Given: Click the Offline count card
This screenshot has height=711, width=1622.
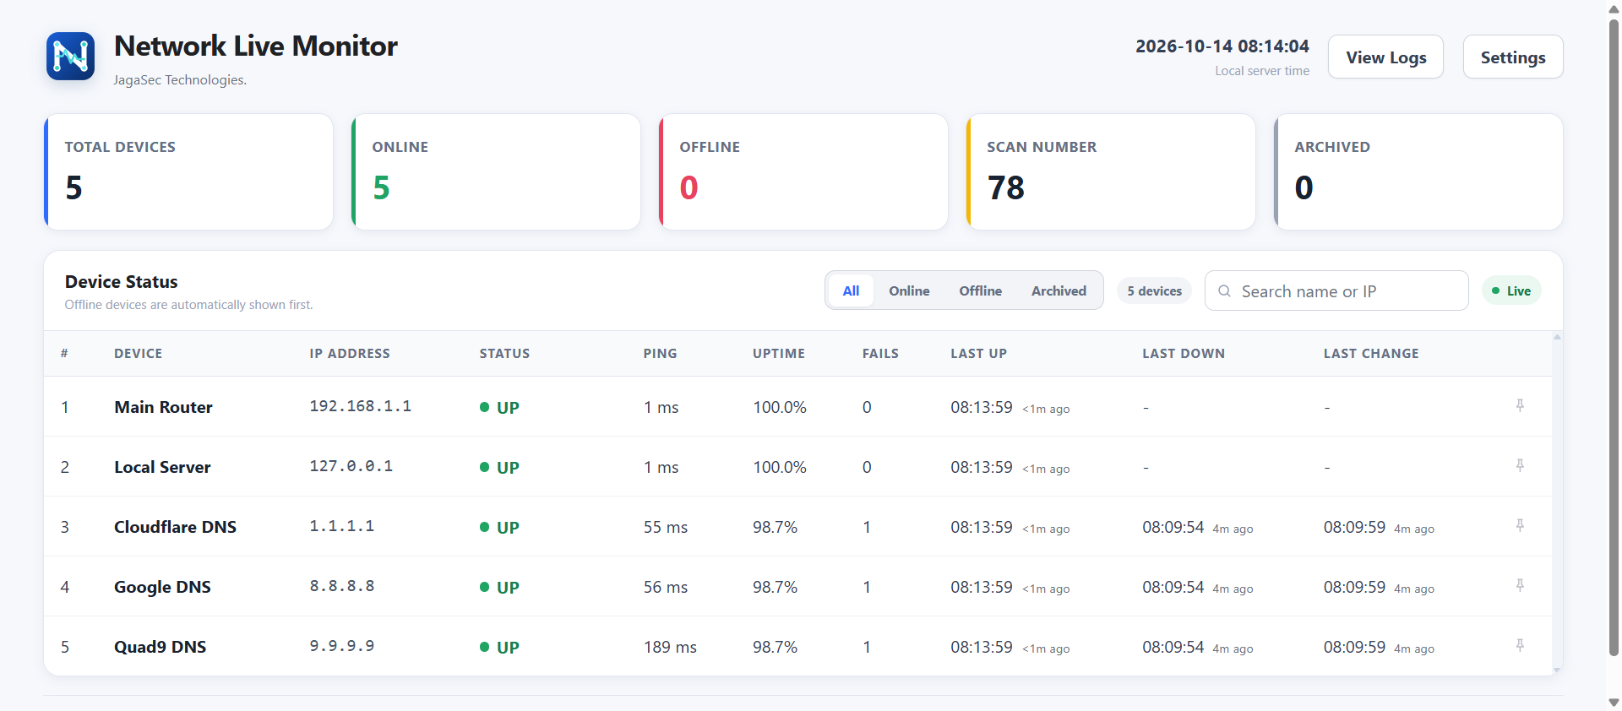Looking at the screenshot, I should 803,171.
